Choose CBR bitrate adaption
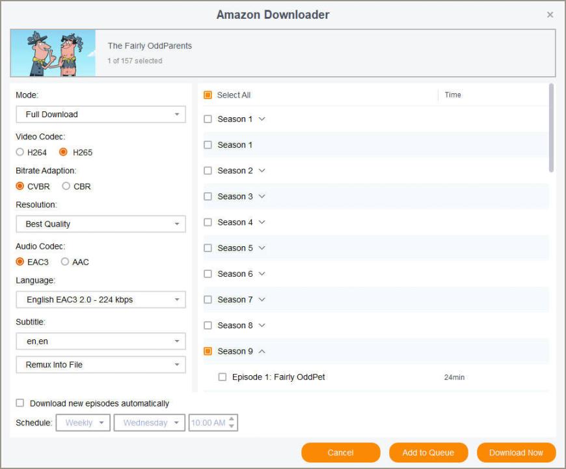Screen dimensions: 566x469 pyautogui.click(x=66, y=186)
